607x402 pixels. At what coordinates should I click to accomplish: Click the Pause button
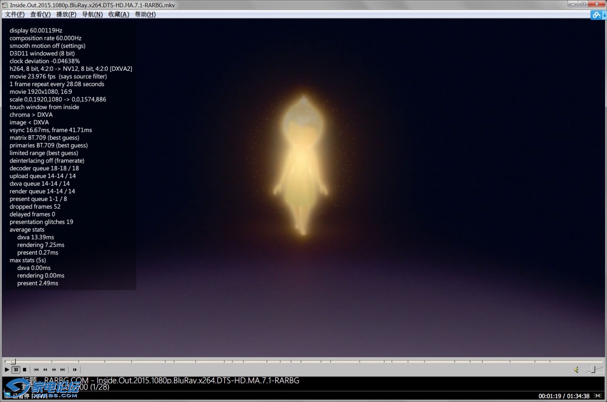coord(16,370)
